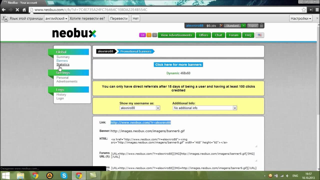The width and height of the screenshot is (320, 180).
Task: Open the Windows Start button
Action: 6,175
